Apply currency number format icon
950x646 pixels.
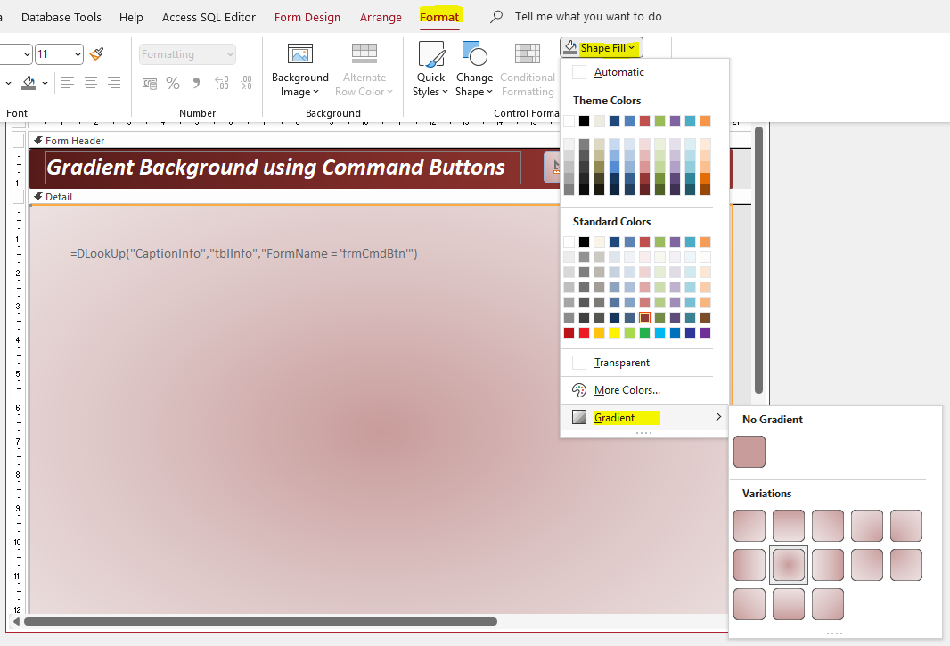click(x=149, y=83)
